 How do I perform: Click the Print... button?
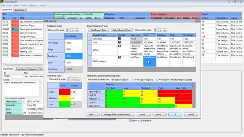tap(93, 115)
